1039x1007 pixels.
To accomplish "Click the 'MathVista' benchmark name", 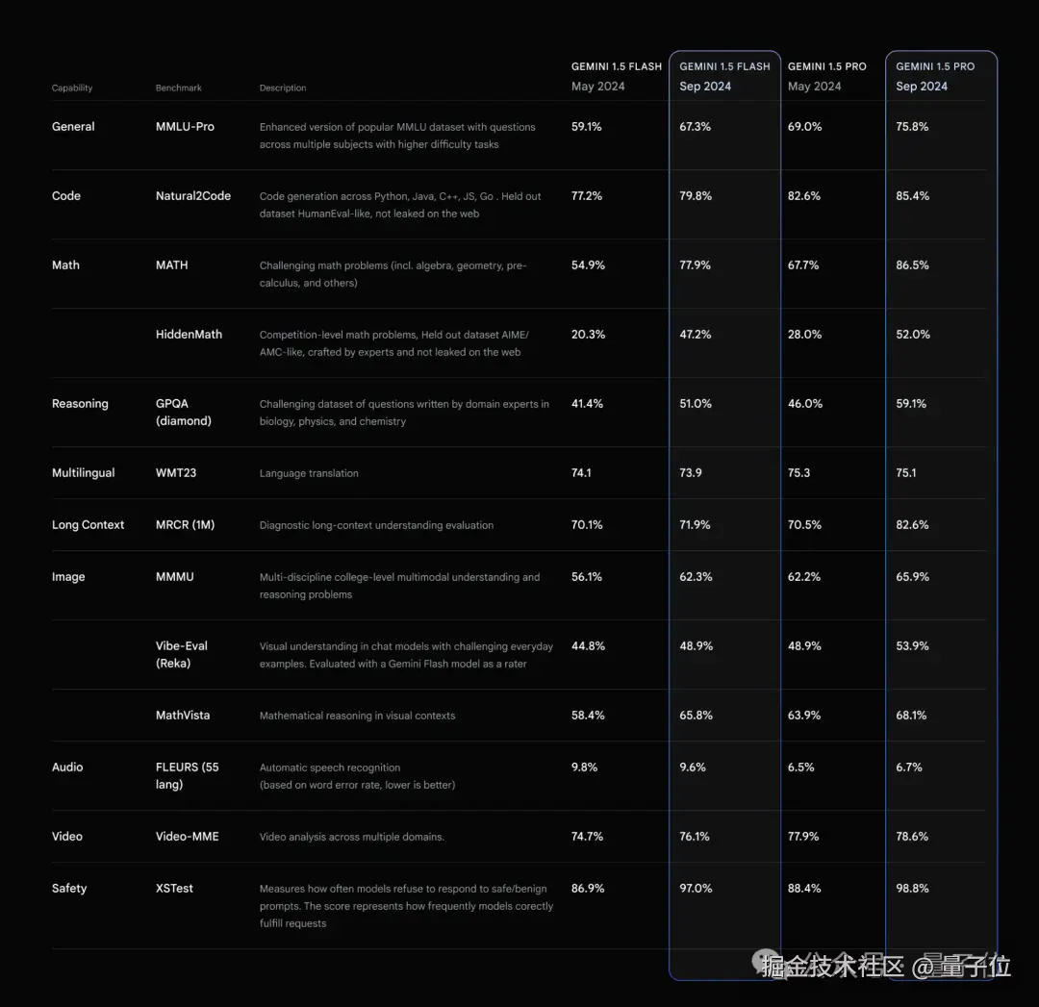I will [183, 715].
